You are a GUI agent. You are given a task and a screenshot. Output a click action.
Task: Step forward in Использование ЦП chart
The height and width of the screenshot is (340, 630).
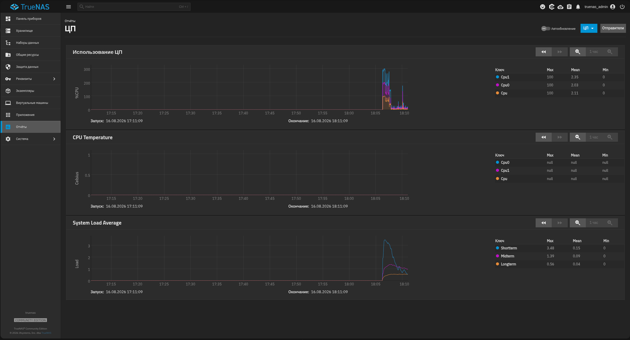tap(560, 52)
